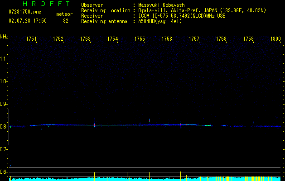
Task: Click the gray vertical range bar beside 0.8
Action: pos(9,127)
